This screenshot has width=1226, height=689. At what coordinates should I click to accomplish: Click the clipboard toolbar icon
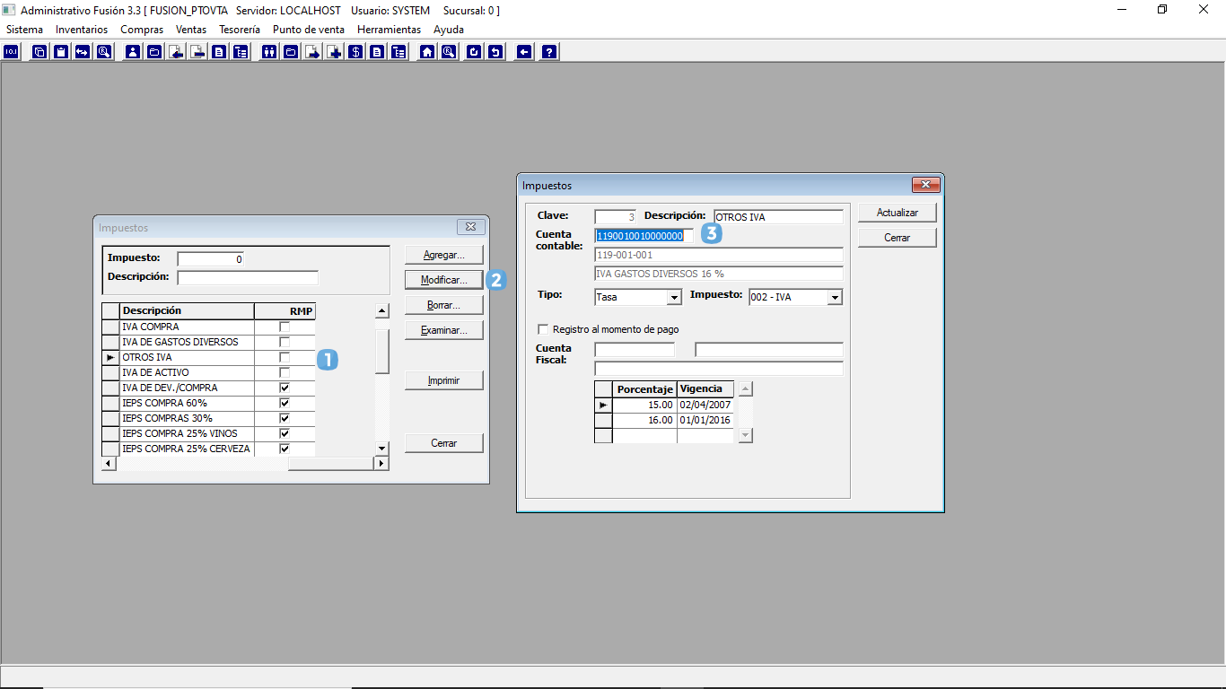point(61,51)
